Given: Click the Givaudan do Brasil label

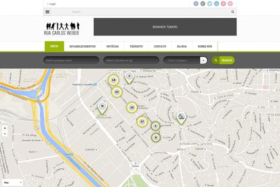Looking at the screenshot, I should 31,140.
